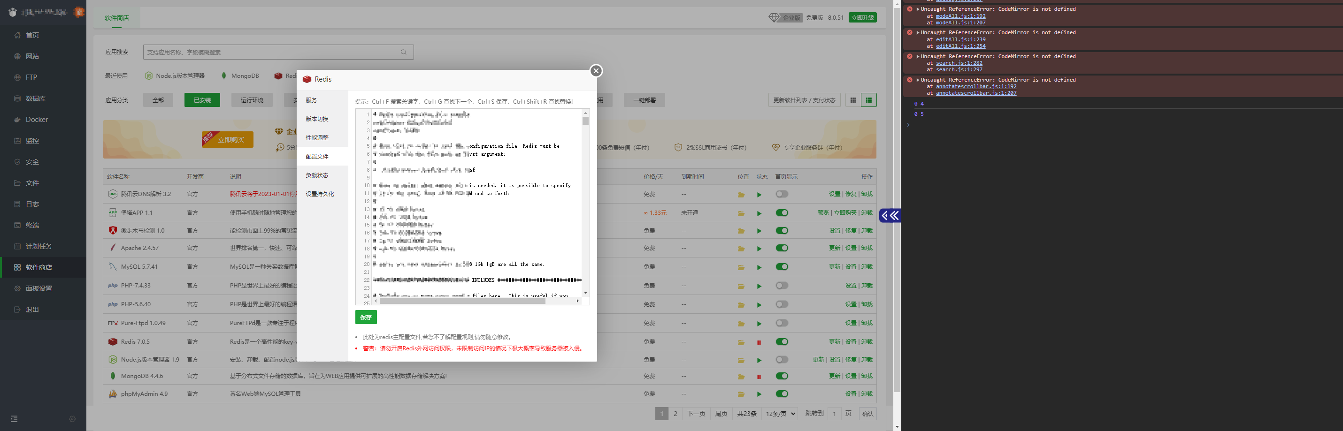1343x431 pixels.
Task: Click the 日志 log icon in sidebar
Action: (17, 204)
